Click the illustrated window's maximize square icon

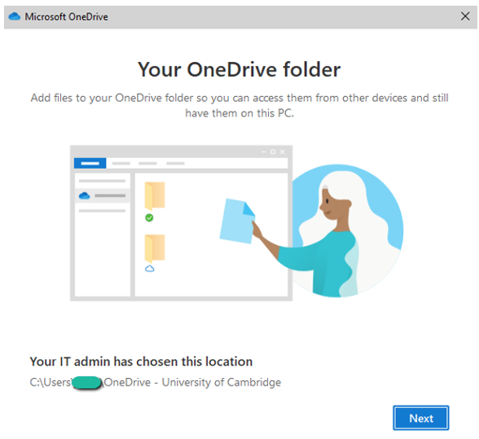point(273,151)
